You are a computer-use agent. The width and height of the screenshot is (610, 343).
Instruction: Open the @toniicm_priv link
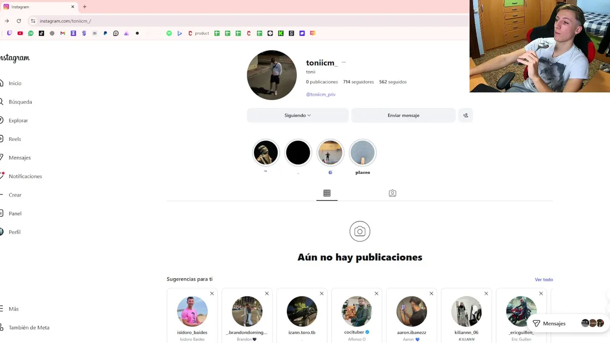321,94
